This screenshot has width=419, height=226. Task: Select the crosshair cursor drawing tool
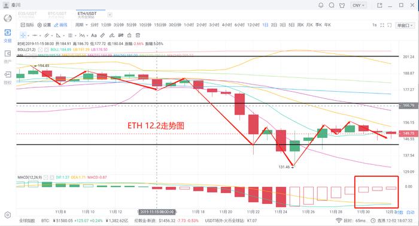pos(23,35)
